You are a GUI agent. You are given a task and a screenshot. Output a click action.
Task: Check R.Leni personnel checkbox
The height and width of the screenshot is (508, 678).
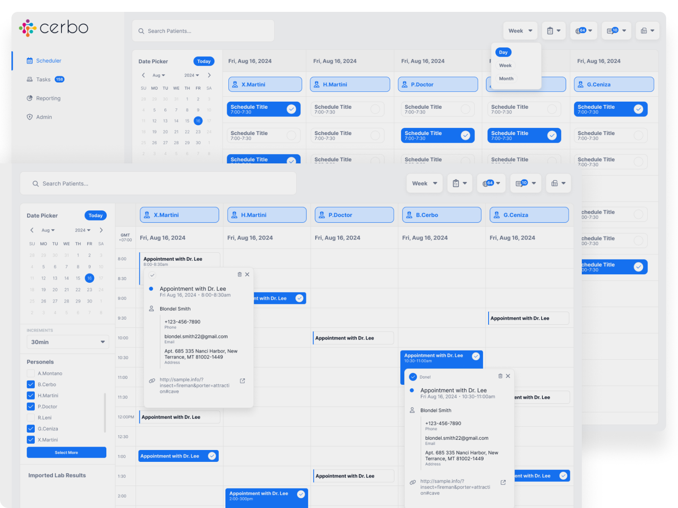[31, 417]
